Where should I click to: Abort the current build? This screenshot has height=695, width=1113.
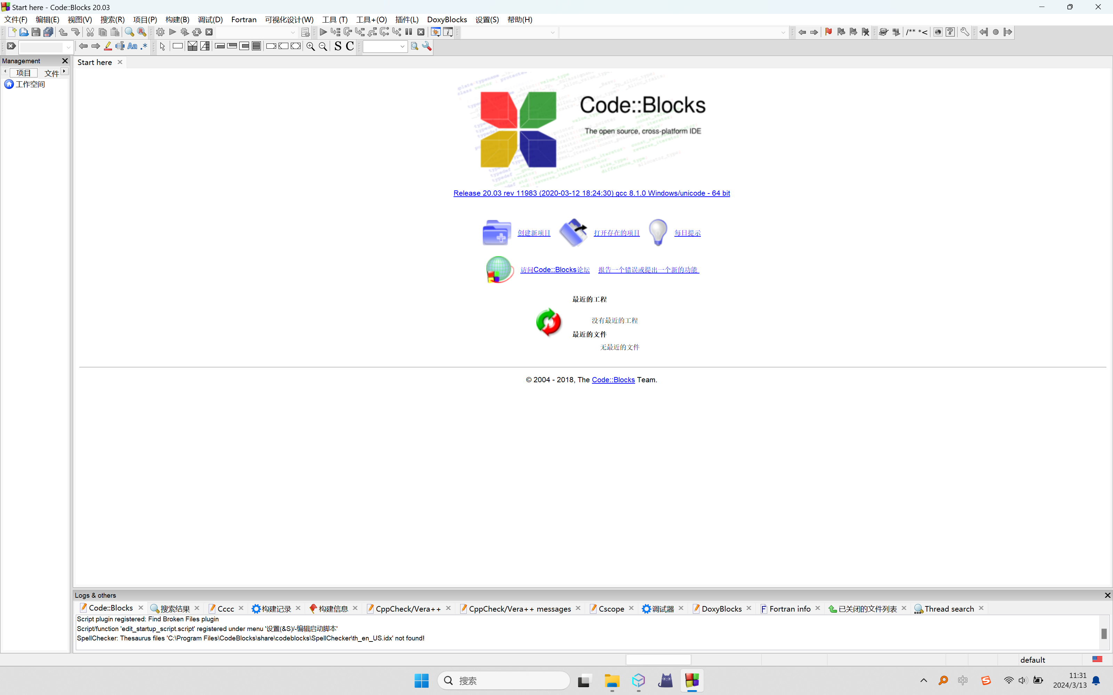click(209, 32)
